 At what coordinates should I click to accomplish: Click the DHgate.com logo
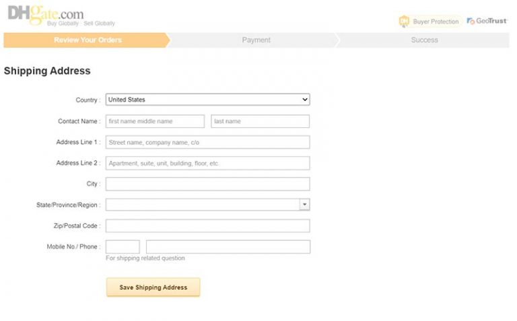coord(46,14)
